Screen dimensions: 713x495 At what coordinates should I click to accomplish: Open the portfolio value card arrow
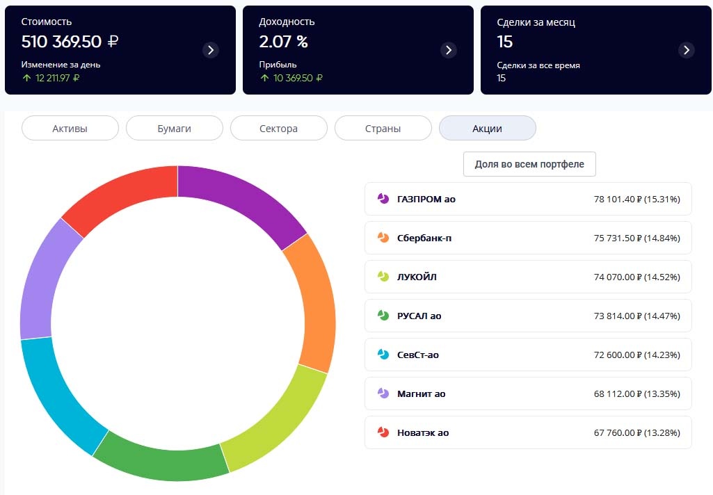[x=211, y=50]
